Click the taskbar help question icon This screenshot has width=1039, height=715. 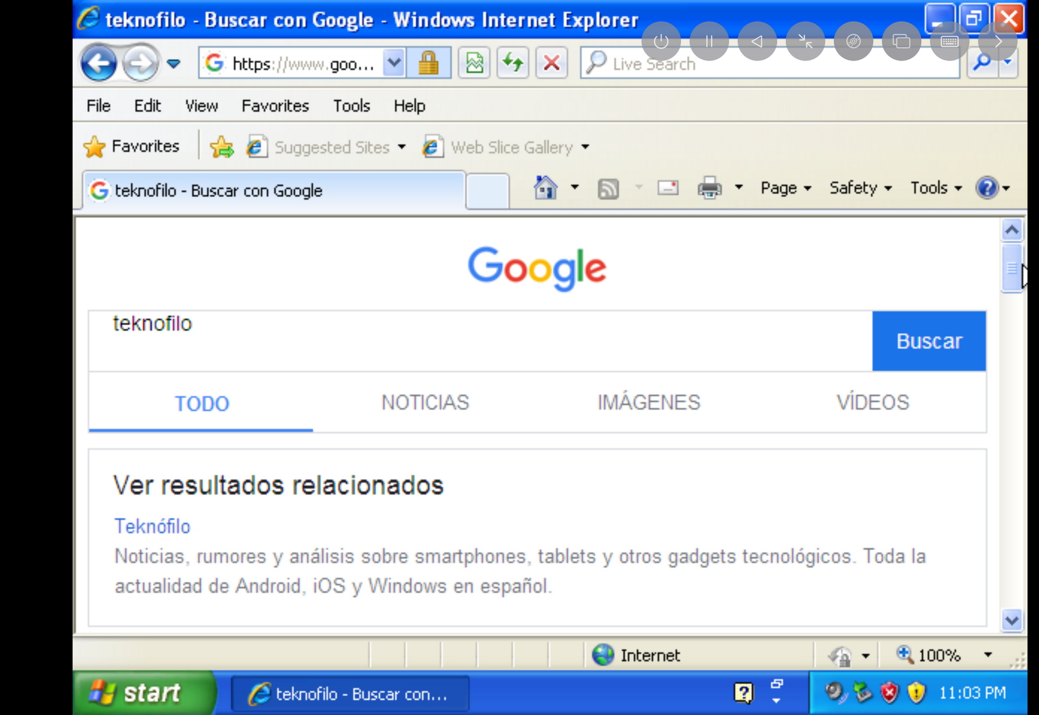coord(743,693)
